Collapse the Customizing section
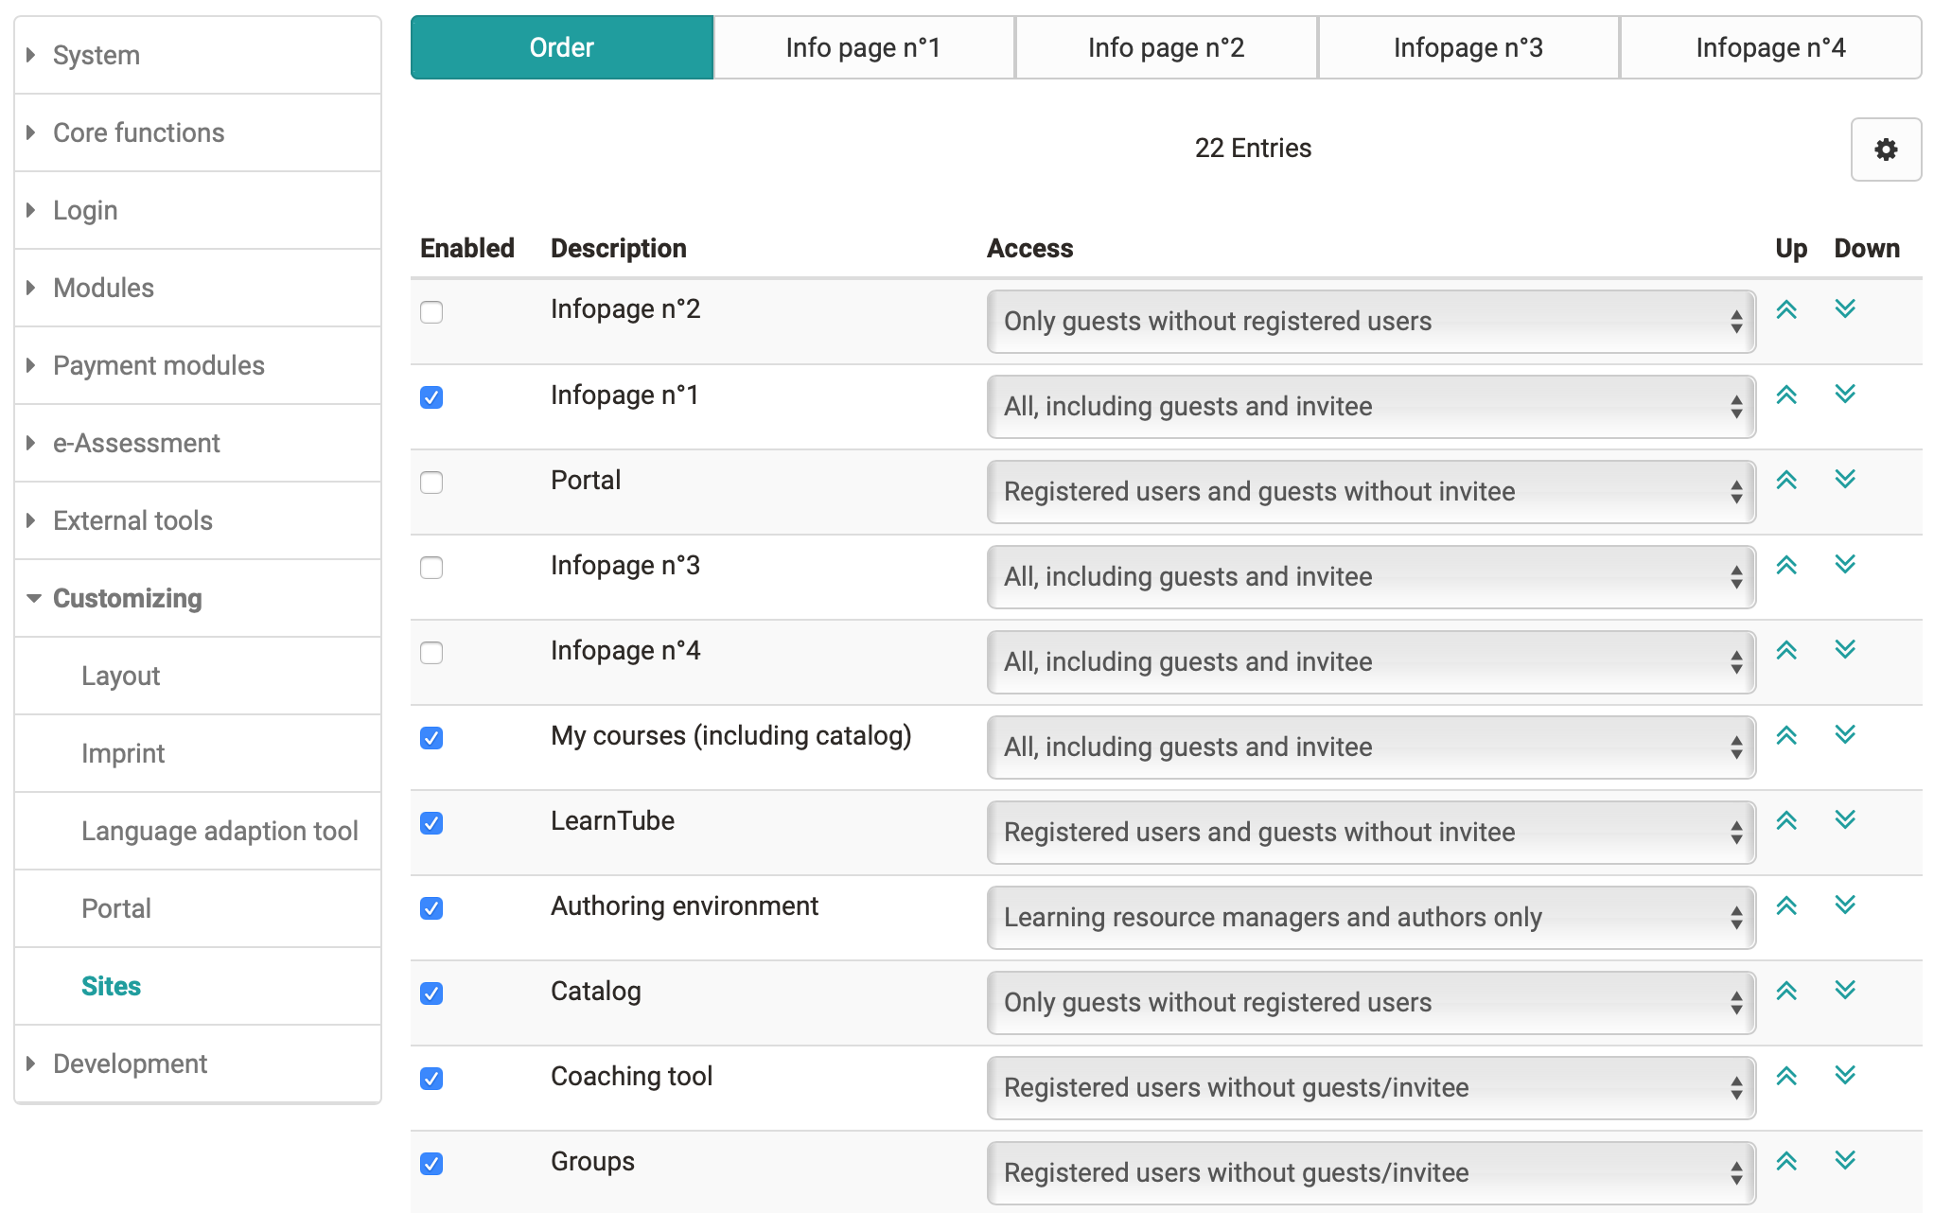 point(127,598)
